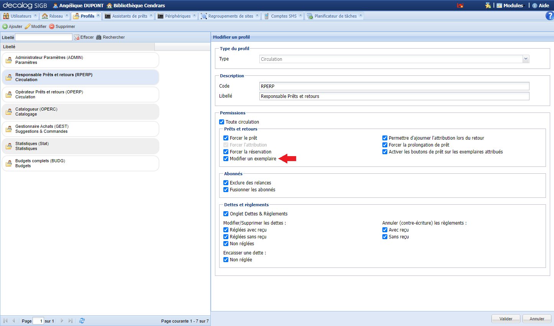Click the Annuler button
The width and height of the screenshot is (554, 326).
537,319
